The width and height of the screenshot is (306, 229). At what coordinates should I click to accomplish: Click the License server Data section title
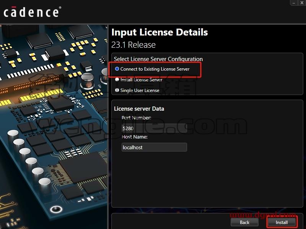pyautogui.click(x=139, y=109)
